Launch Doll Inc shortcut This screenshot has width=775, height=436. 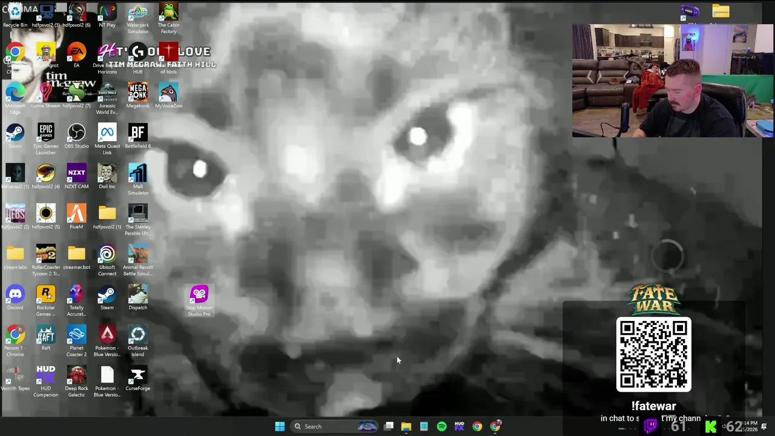(107, 177)
